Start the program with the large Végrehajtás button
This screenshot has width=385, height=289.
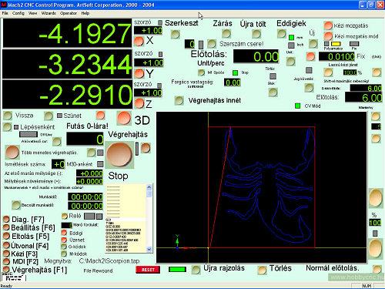click(119, 155)
